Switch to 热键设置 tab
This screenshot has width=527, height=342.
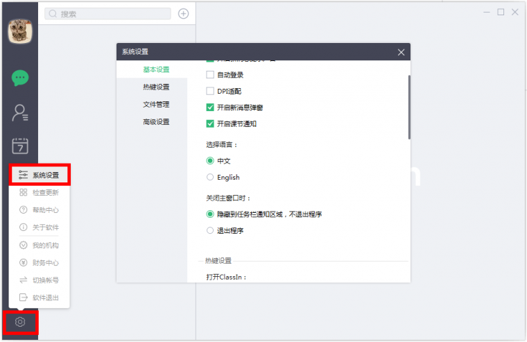pos(156,87)
